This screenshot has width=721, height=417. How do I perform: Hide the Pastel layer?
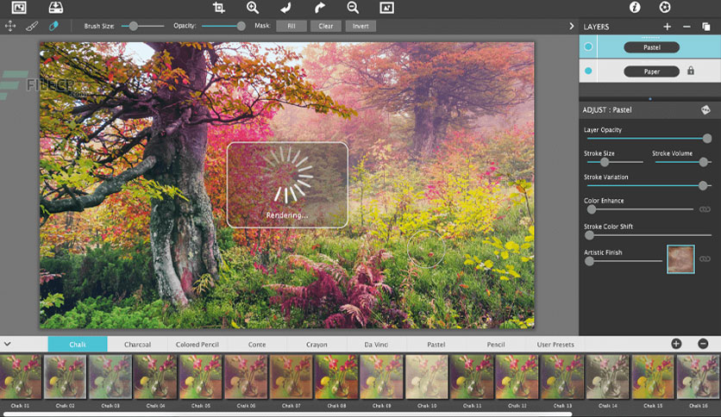[588, 47]
